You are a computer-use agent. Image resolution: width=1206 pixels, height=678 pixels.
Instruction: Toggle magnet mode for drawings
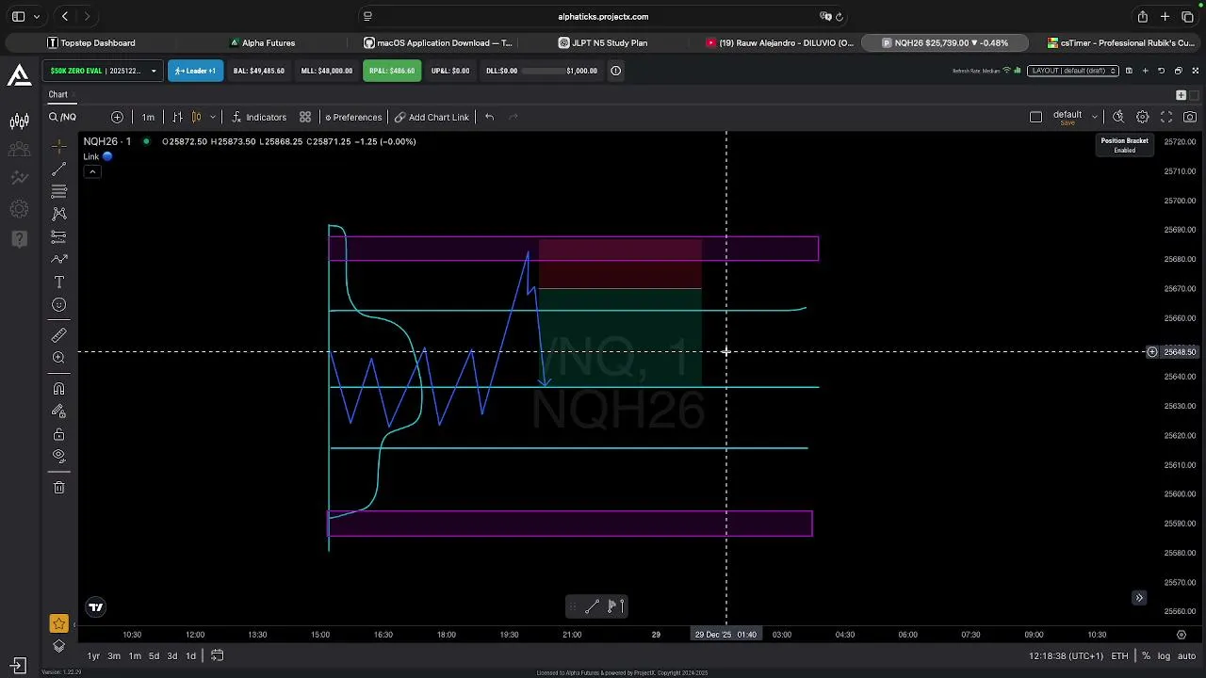tap(58, 389)
